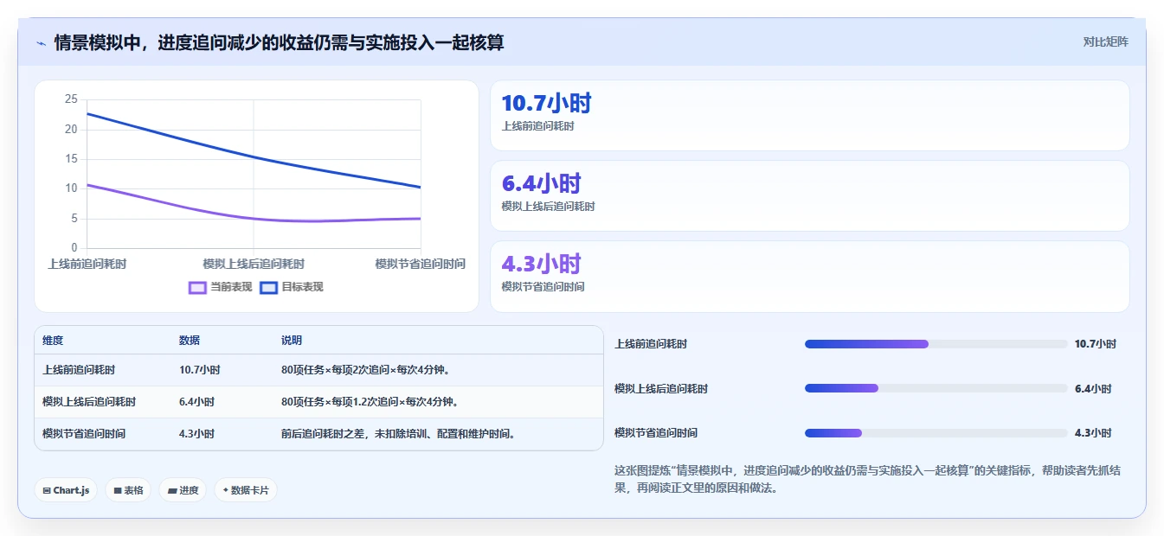Click the 模拟上线后追问耗时 progress bar
The height and width of the screenshot is (536, 1164).
tap(936, 388)
